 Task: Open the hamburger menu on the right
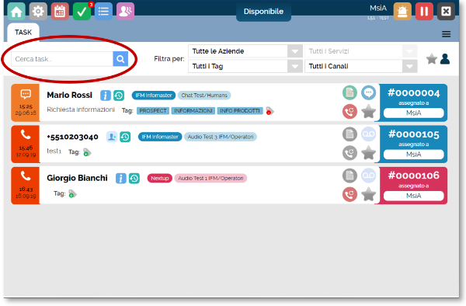click(x=446, y=34)
